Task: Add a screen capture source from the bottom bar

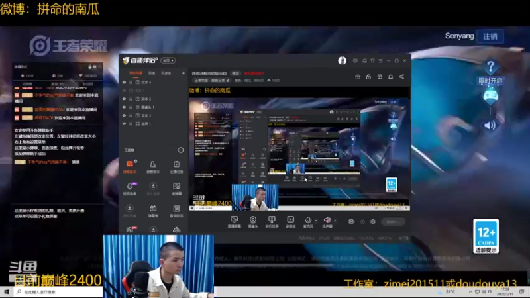Action: [234, 222]
